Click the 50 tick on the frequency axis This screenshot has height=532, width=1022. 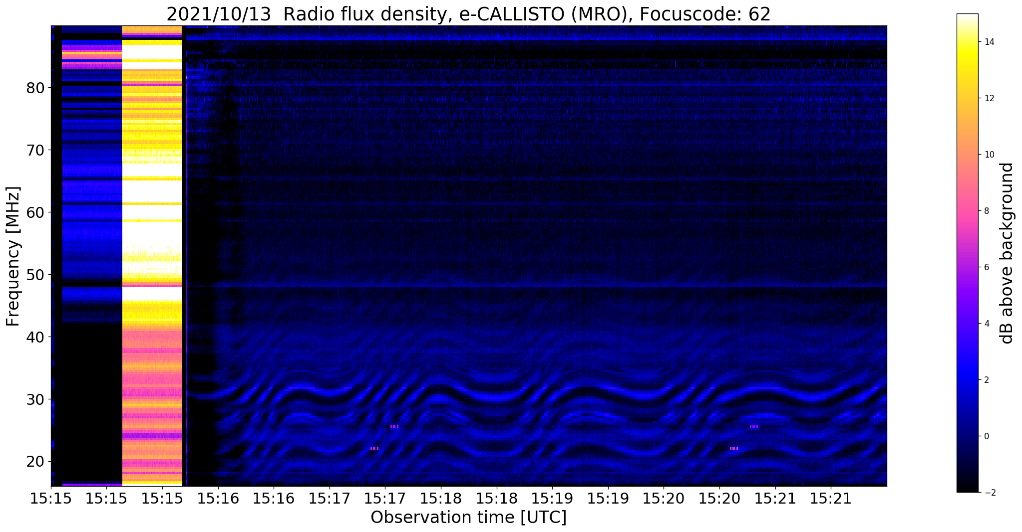pos(35,275)
